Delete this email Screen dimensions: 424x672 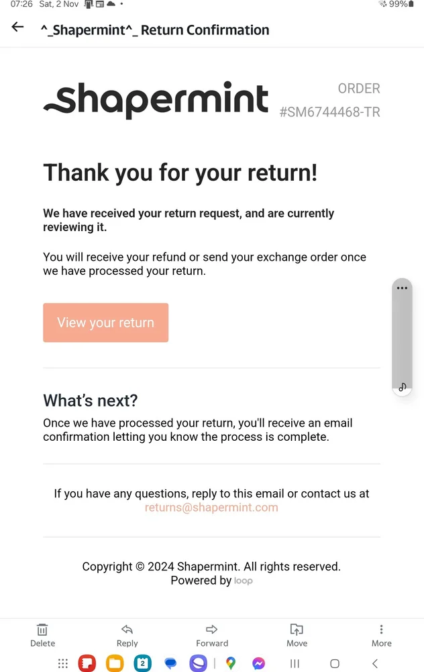pyautogui.click(x=42, y=634)
